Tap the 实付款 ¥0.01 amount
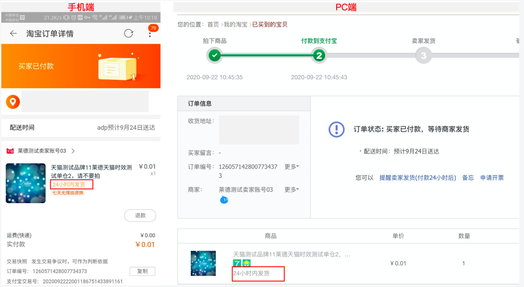Screen dimensions: 524x287 coord(145,245)
